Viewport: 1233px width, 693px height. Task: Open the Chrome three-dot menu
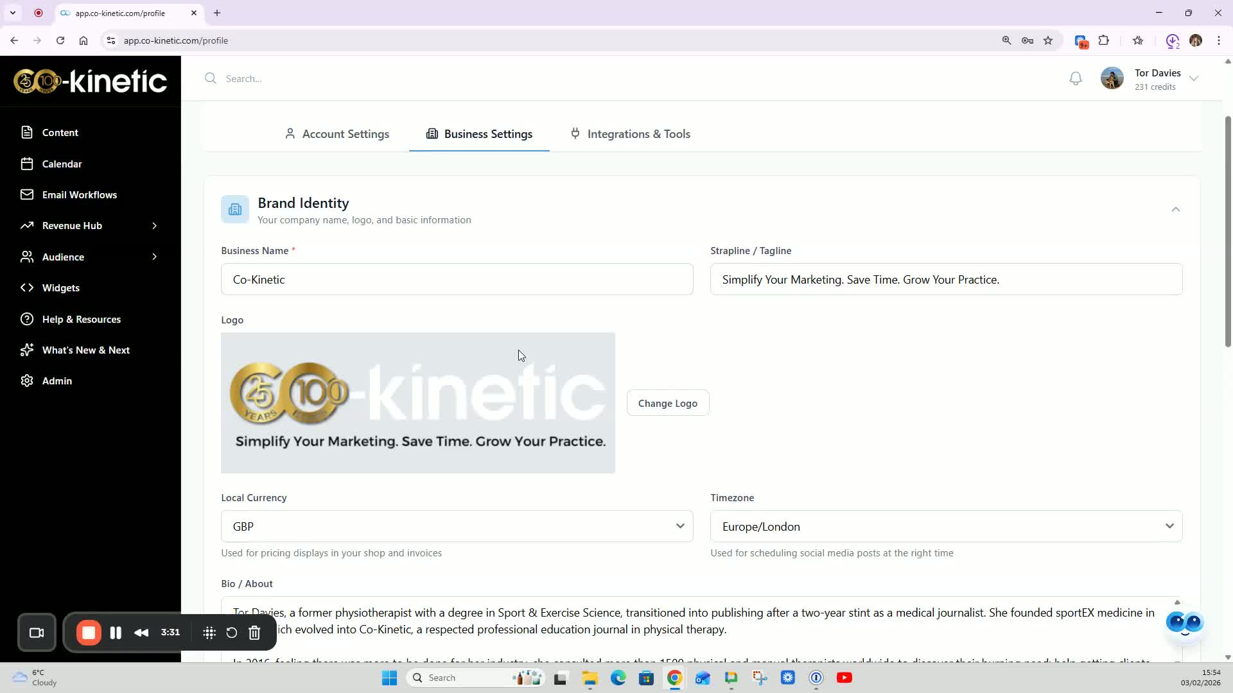pyautogui.click(x=1219, y=40)
